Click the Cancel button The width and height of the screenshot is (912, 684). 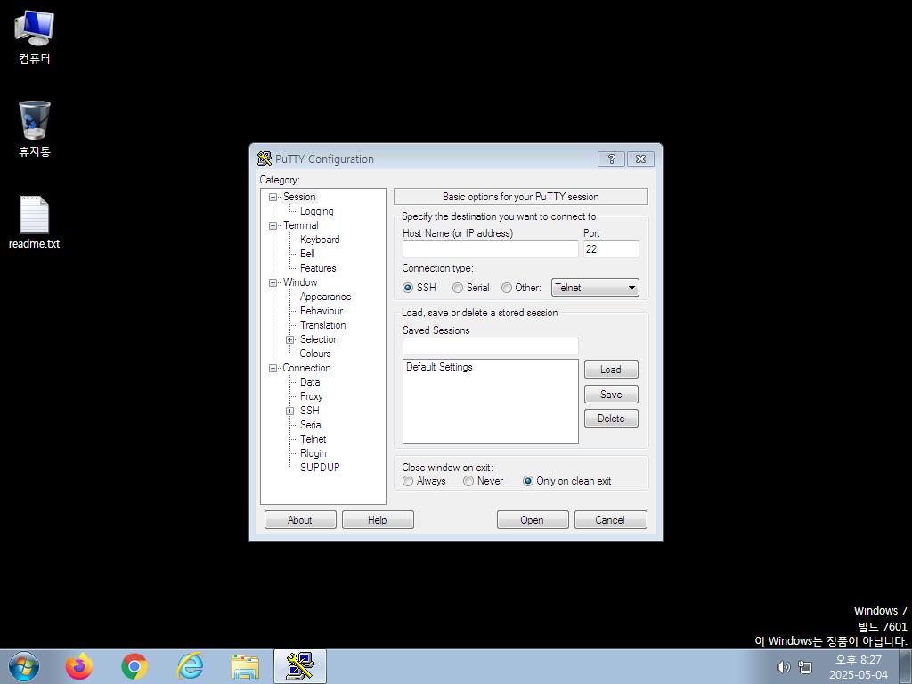[x=610, y=520]
